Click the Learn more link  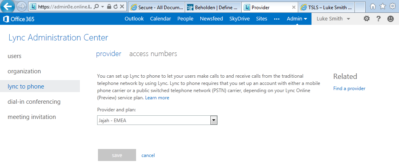pos(157,98)
